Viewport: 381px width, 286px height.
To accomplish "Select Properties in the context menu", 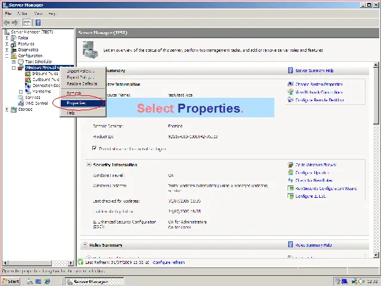I will click(83, 103).
